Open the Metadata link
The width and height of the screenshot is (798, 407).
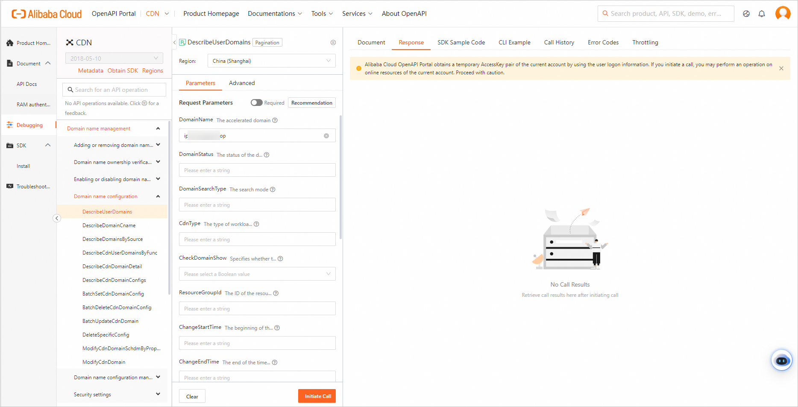pos(91,70)
